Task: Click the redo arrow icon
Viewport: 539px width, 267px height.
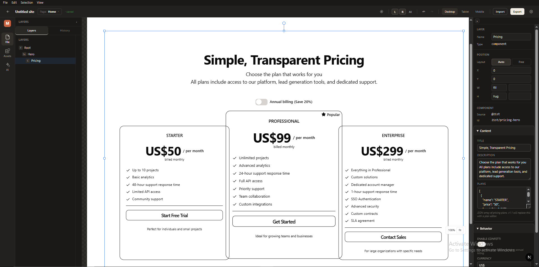Action: pyautogui.click(x=432, y=12)
